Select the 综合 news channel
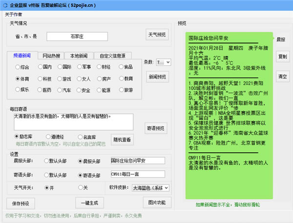Viewport: 293px width, 223px height. pos(18,67)
